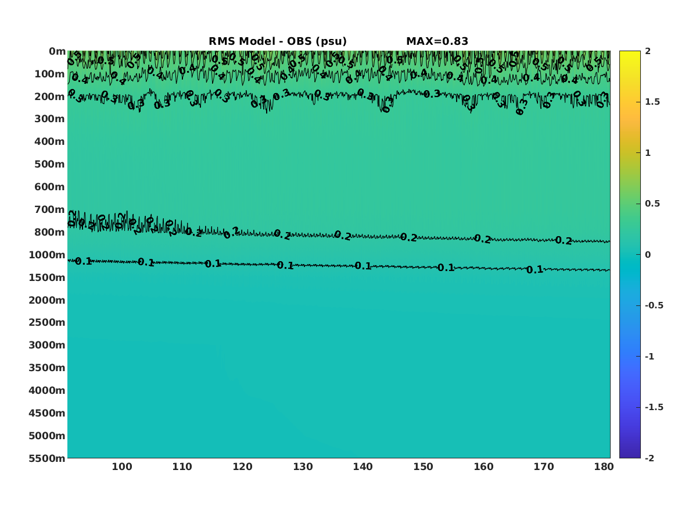Image resolution: width=678 pixels, height=509 pixels.
Task: Click the "500m" depth axis label
Action: coord(50,165)
